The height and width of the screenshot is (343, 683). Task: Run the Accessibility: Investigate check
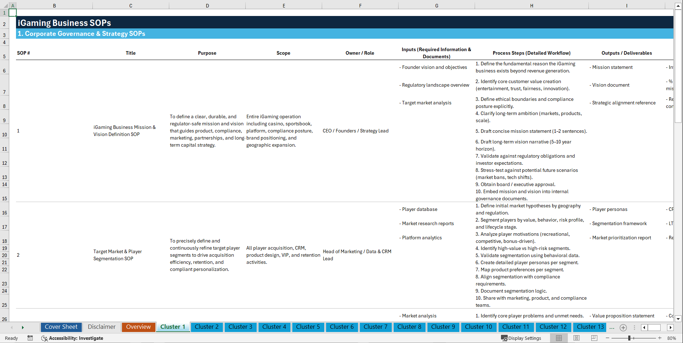[72, 338]
